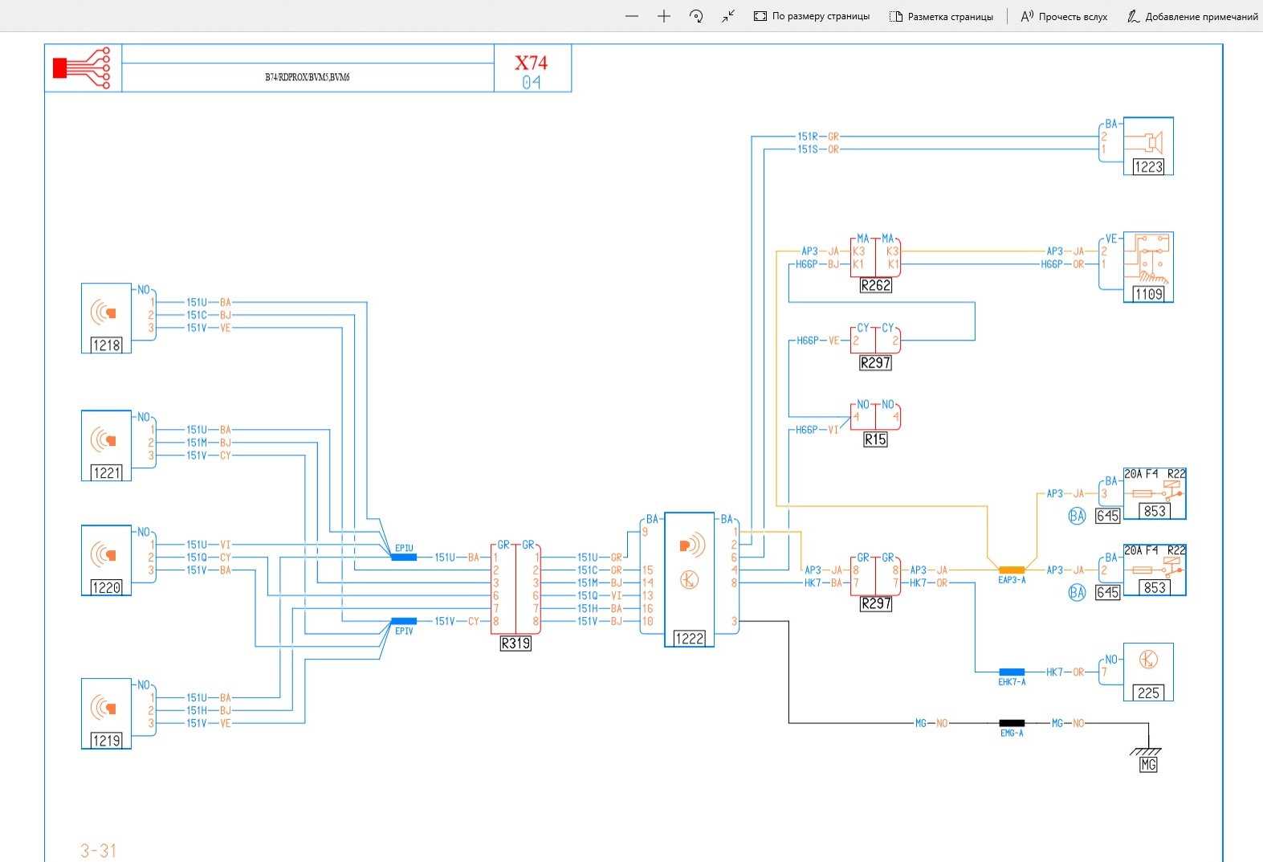Click the '1222' control unit label
1263x862 pixels.
[690, 639]
